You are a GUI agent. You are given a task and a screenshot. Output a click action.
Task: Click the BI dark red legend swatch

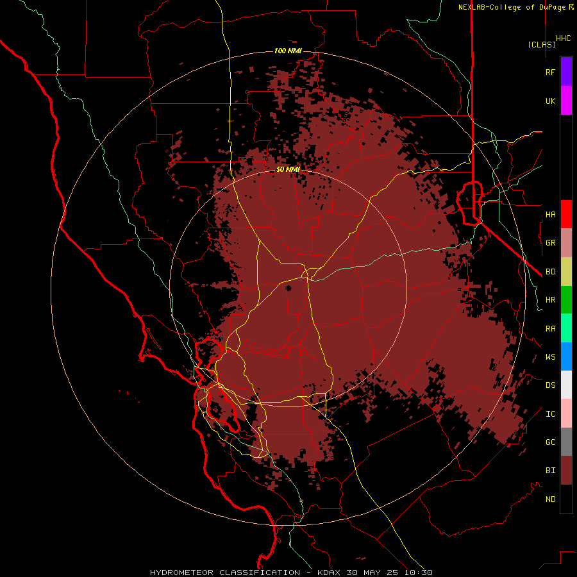[566, 471]
